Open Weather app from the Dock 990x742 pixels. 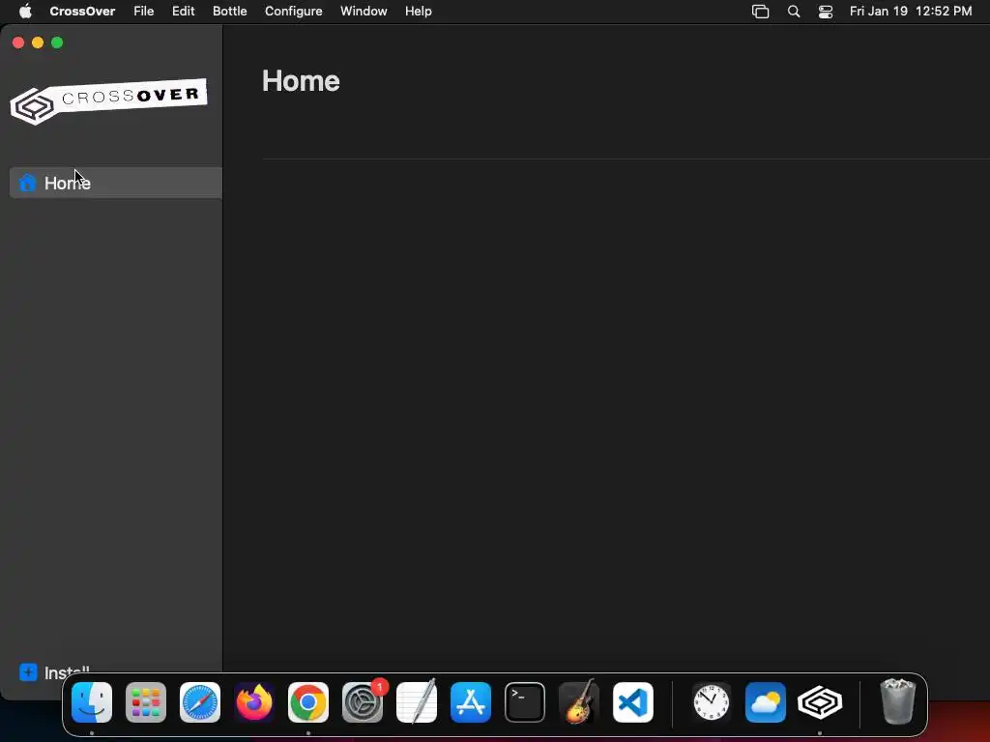click(x=766, y=702)
